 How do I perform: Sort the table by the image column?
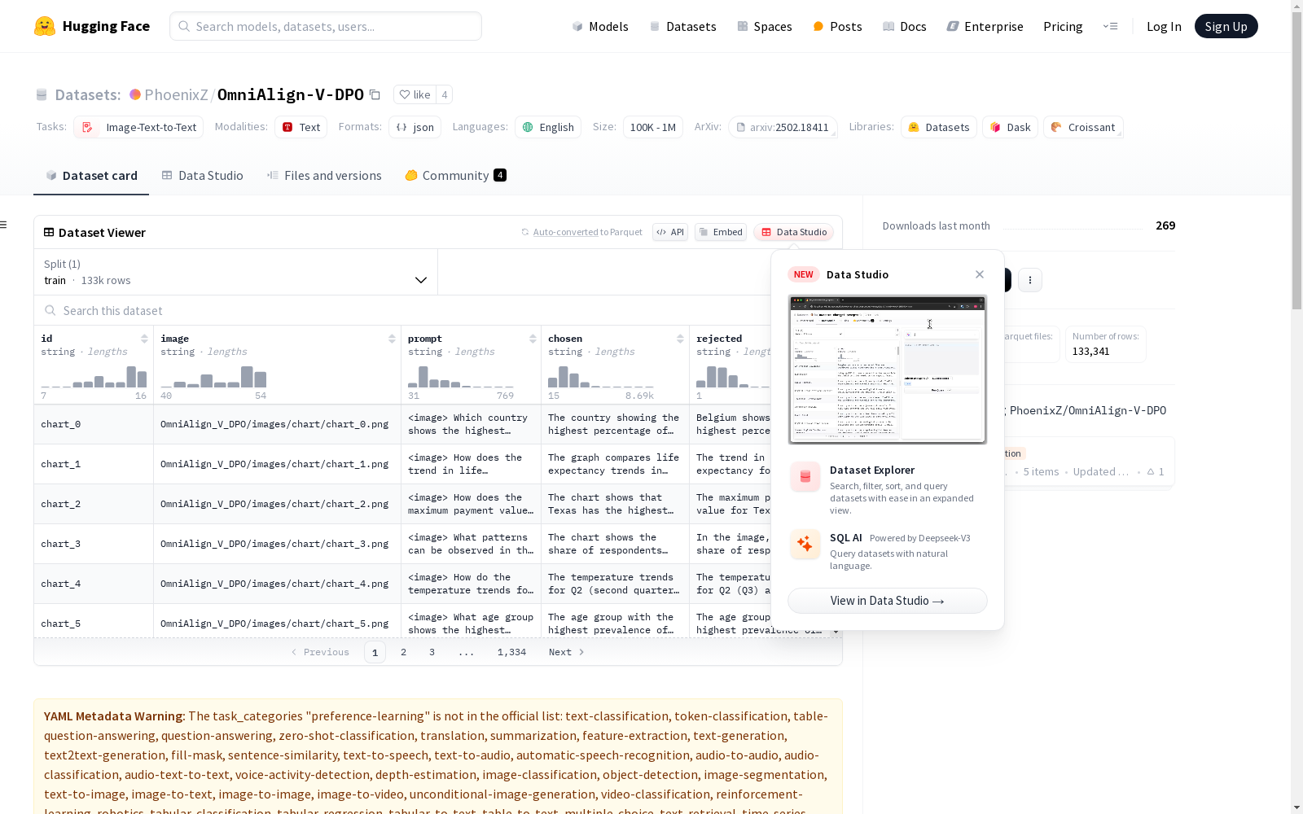392,339
